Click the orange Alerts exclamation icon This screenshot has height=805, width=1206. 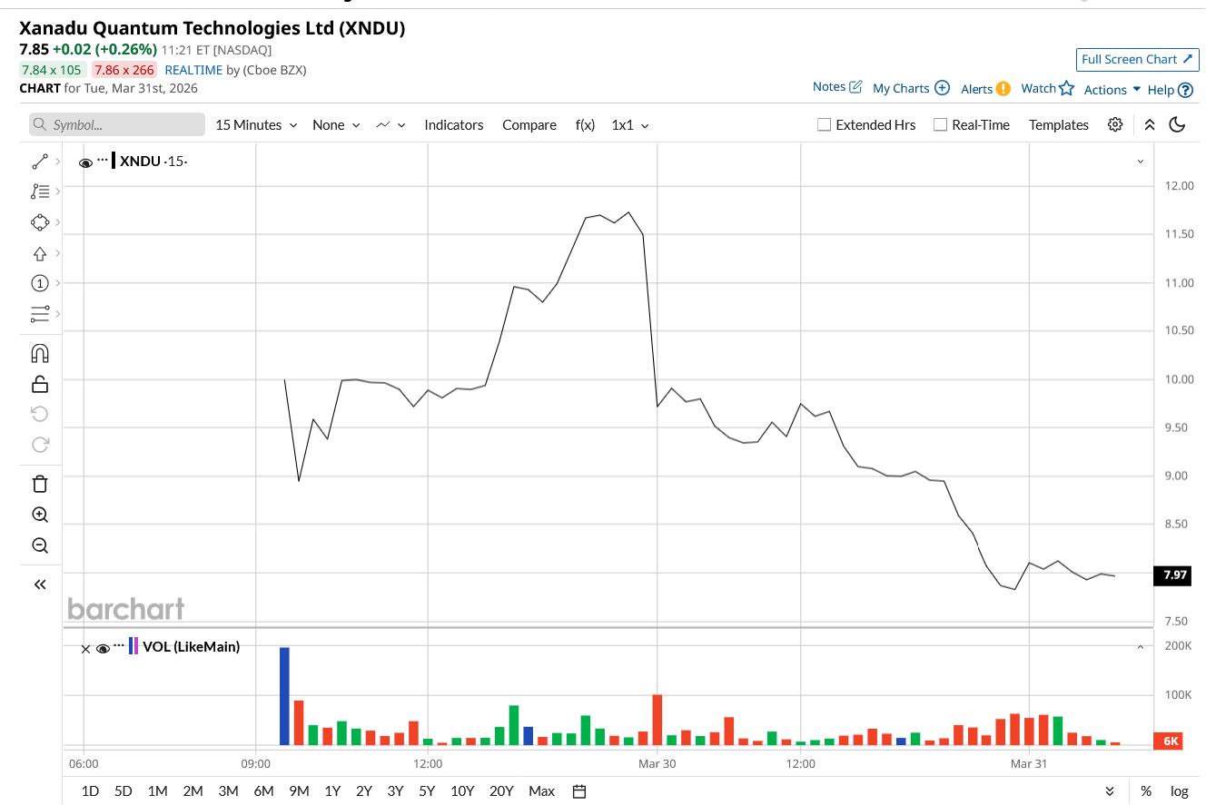click(1003, 89)
